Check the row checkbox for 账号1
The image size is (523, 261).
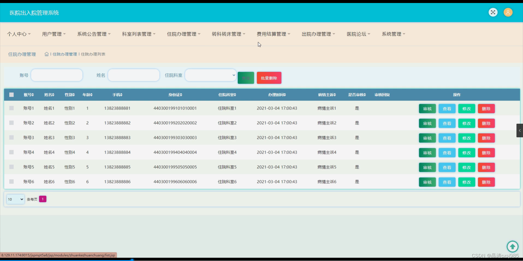11,108
